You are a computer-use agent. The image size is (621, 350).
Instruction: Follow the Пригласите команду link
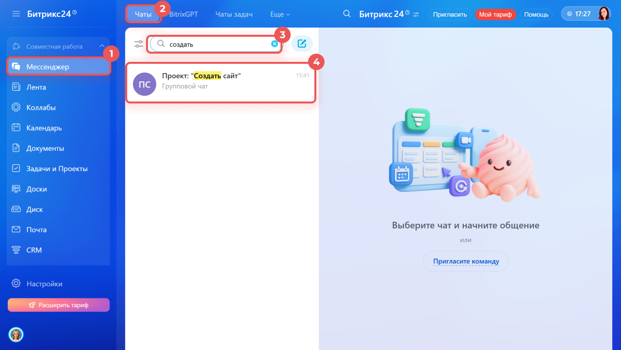(466, 262)
